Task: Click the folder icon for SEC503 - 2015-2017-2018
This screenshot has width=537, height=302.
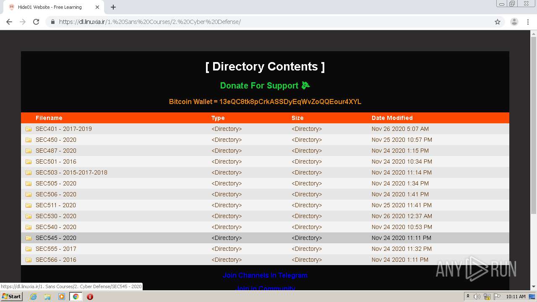Action: point(29,173)
